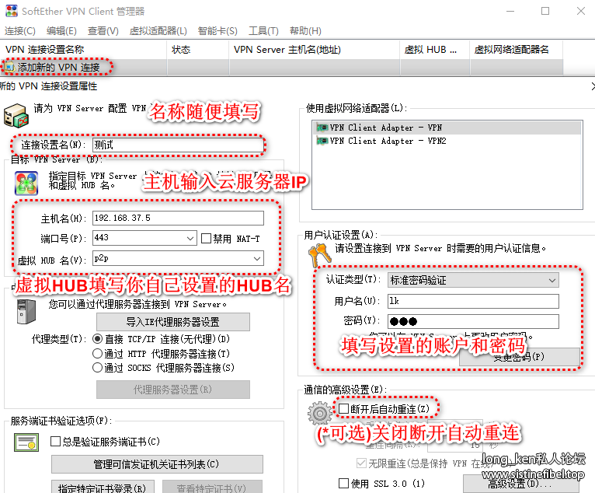The width and height of the screenshot is (595, 493).
Task: Open the 智能卡(S) menu
Action: [x=217, y=31]
